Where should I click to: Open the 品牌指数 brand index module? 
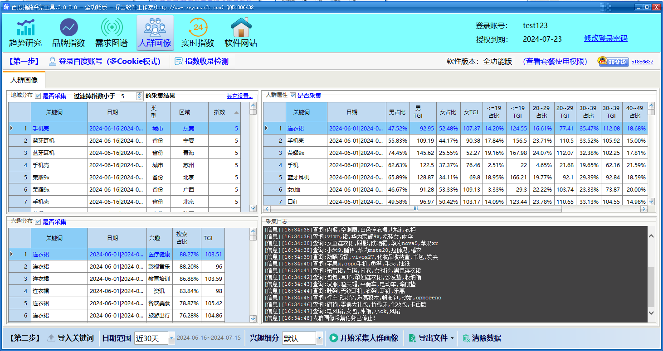68,33
